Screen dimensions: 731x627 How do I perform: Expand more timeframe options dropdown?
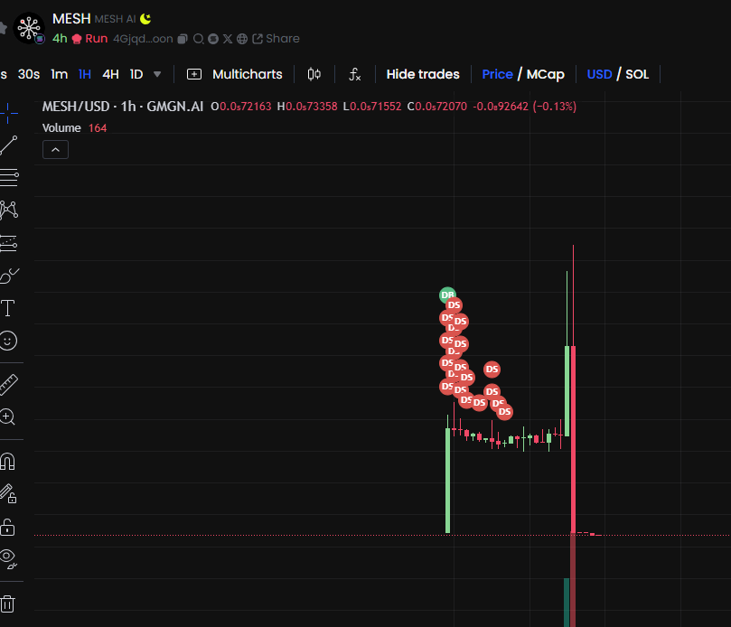pos(157,74)
